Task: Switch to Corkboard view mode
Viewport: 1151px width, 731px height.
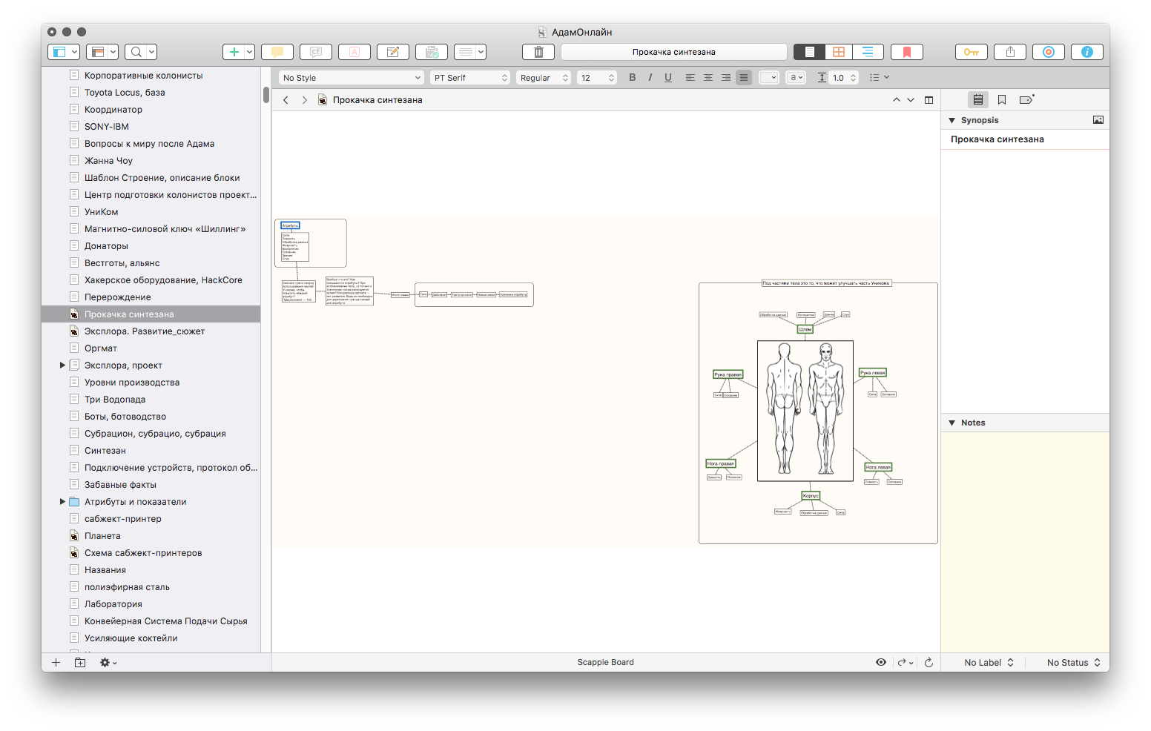Action: coord(838,52)
